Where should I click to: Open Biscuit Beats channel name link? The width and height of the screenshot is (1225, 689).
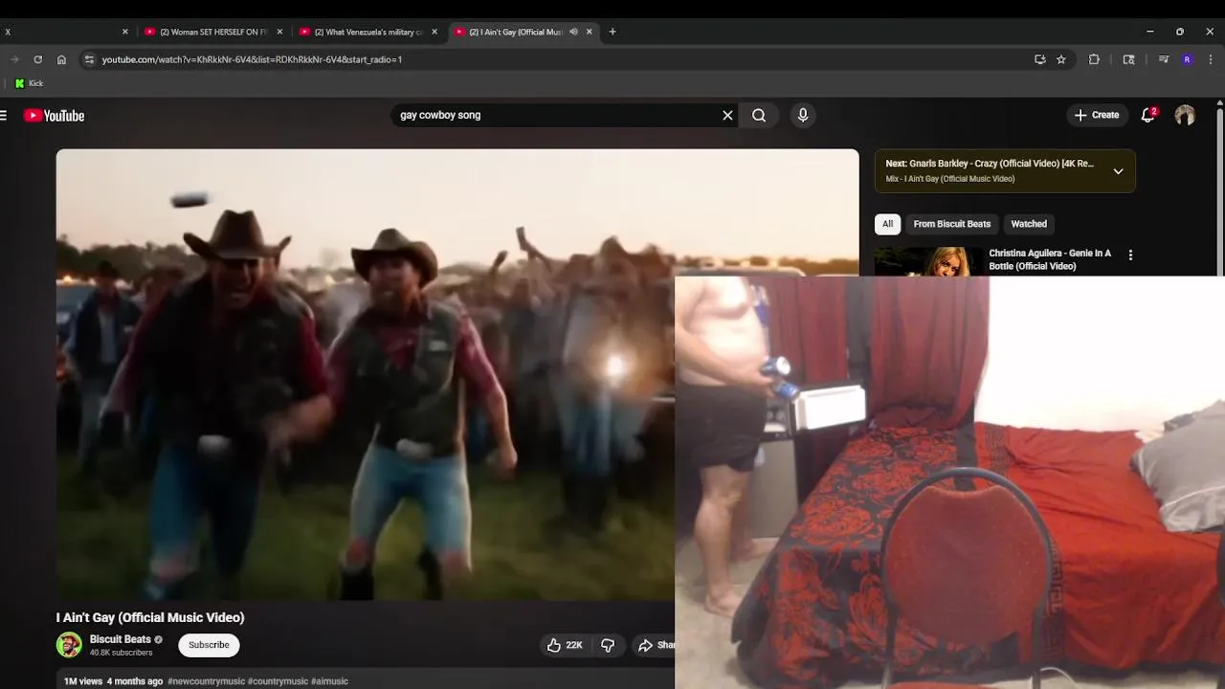click(120, 639)
